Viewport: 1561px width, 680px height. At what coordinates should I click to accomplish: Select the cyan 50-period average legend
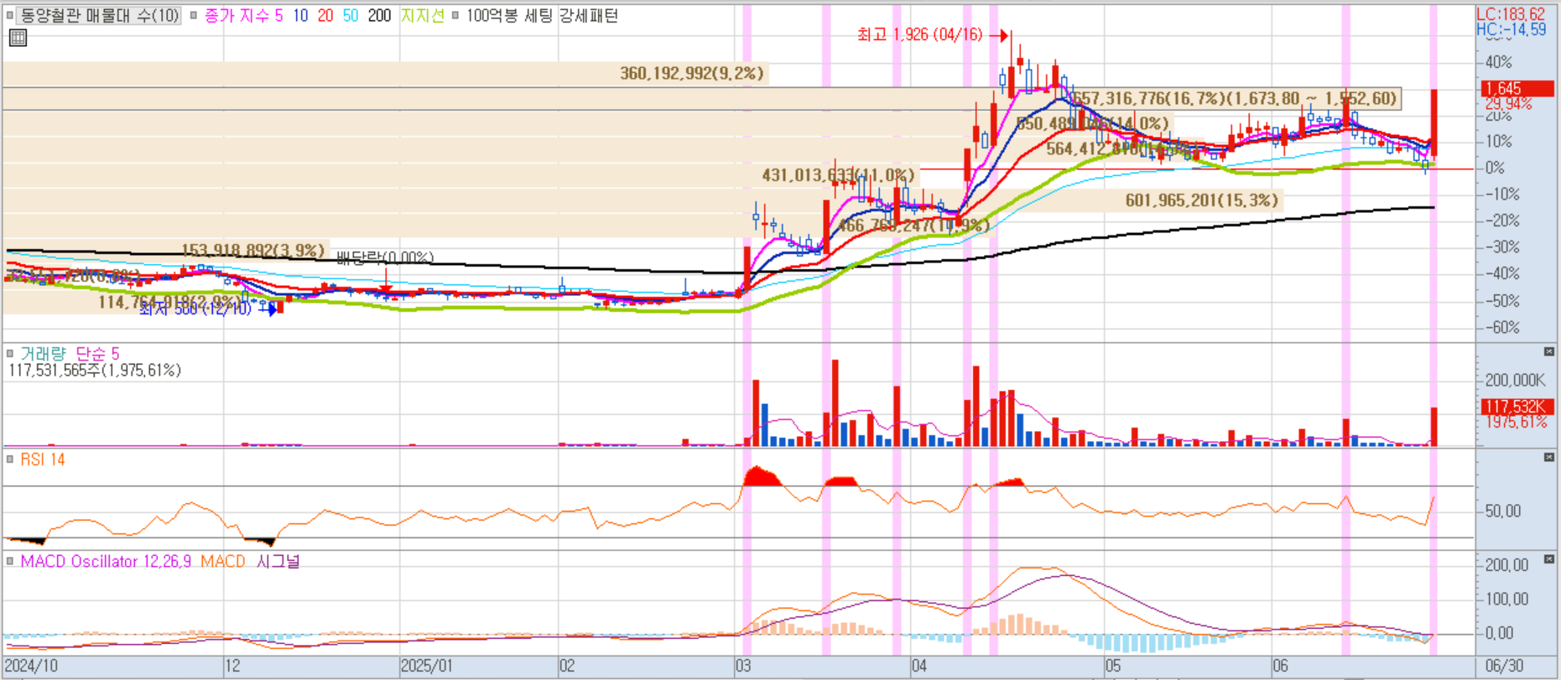(351, 15)
